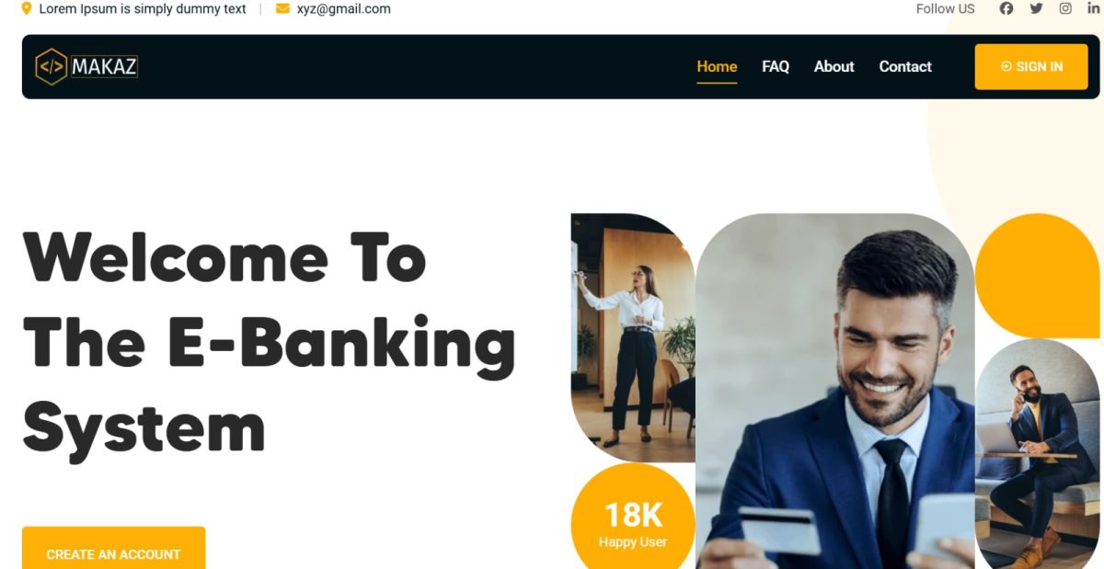Image resolution: width=1104 pixels, height=569 pixels.
Task: Click the CREATE AN ACCOUNT button
Action: [113, 549]
